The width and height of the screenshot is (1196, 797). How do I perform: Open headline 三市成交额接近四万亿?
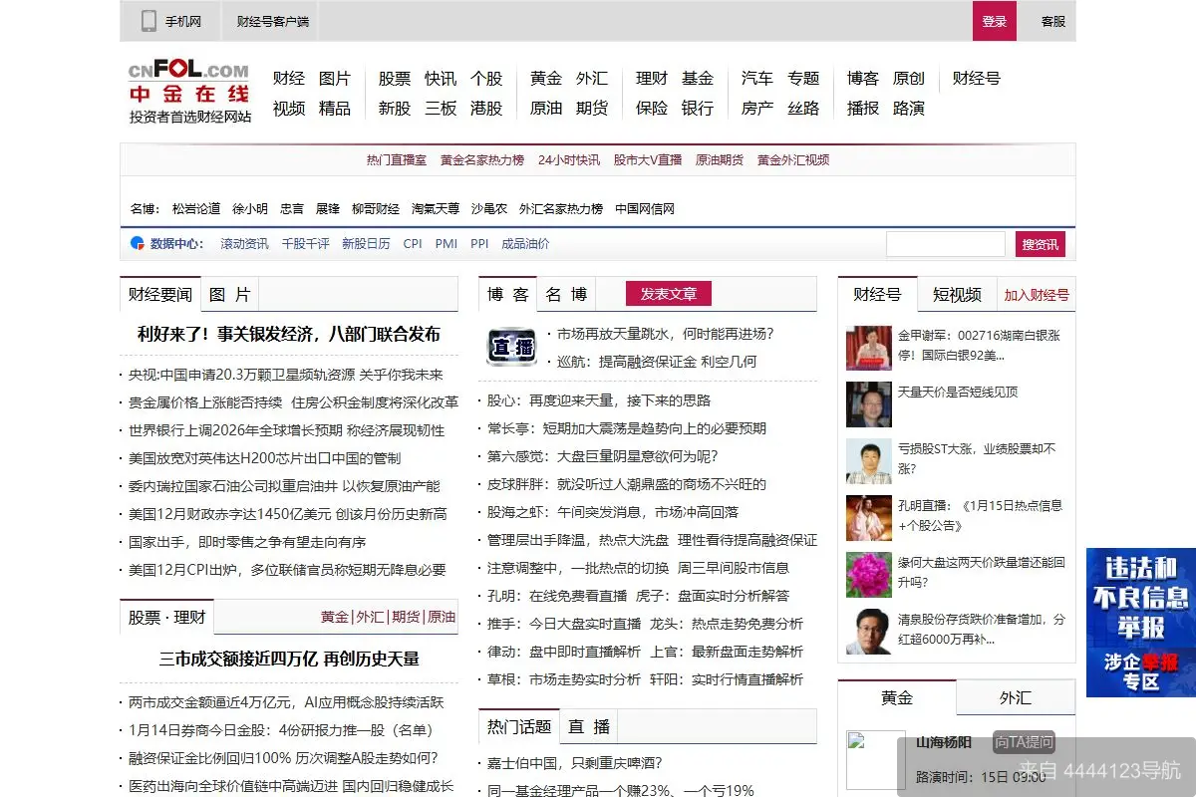[289, 659]
